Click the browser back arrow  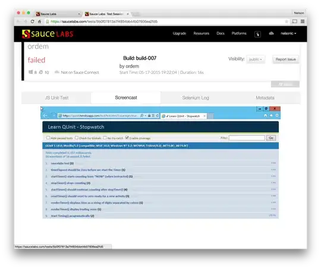[x=18, y=21]
